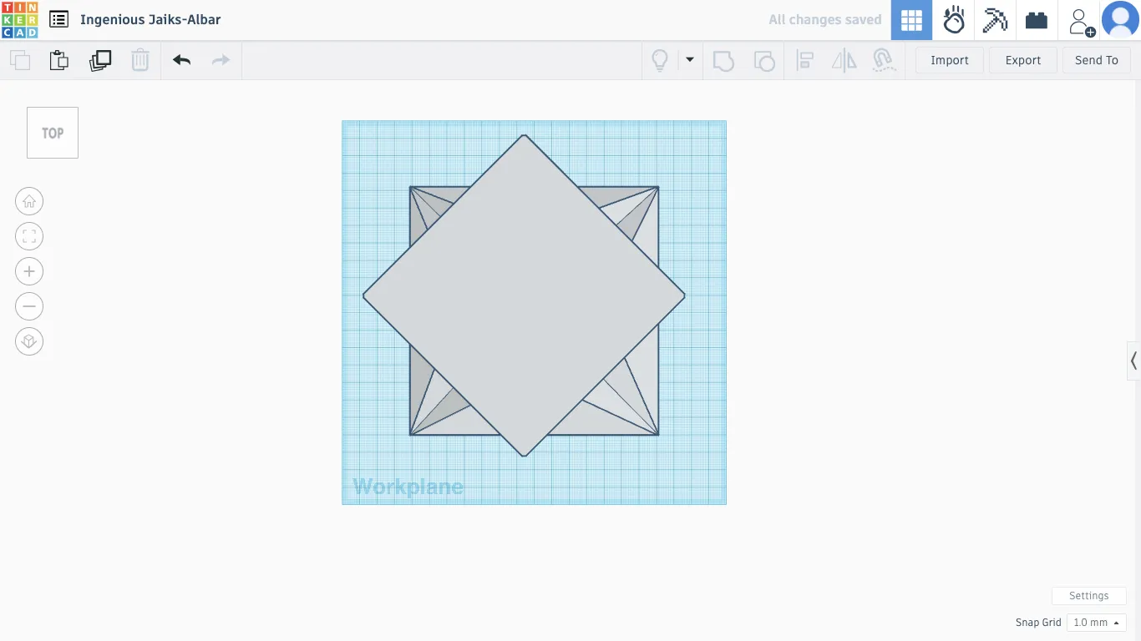Use the Mirror flip tool

pyautogui.click(x=844, y=60)
